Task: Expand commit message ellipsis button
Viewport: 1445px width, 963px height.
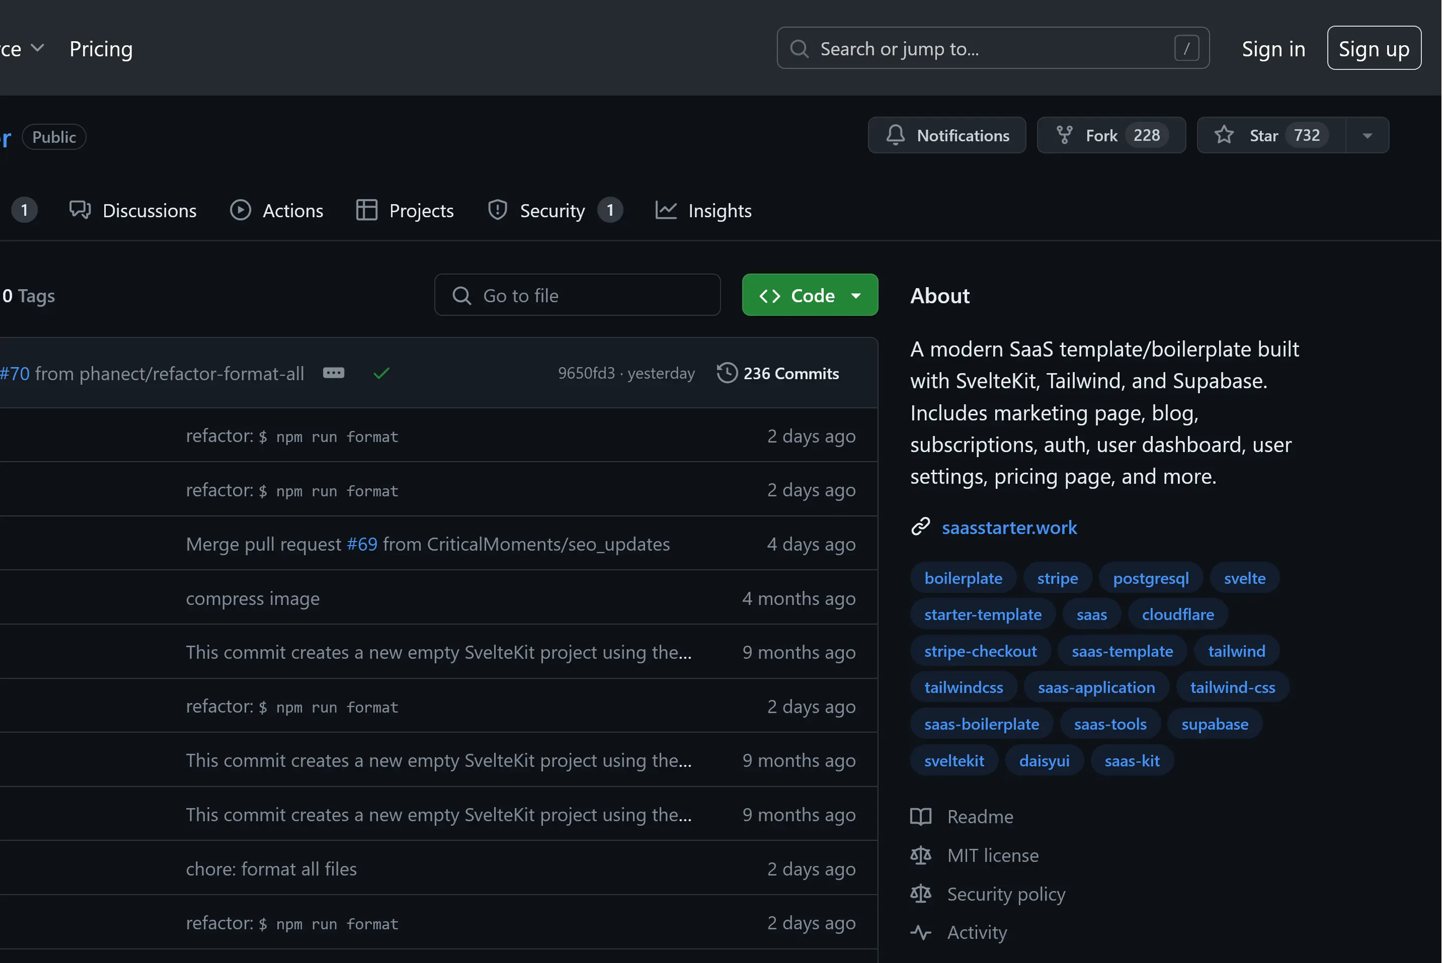Action: [x=333, y=374]
